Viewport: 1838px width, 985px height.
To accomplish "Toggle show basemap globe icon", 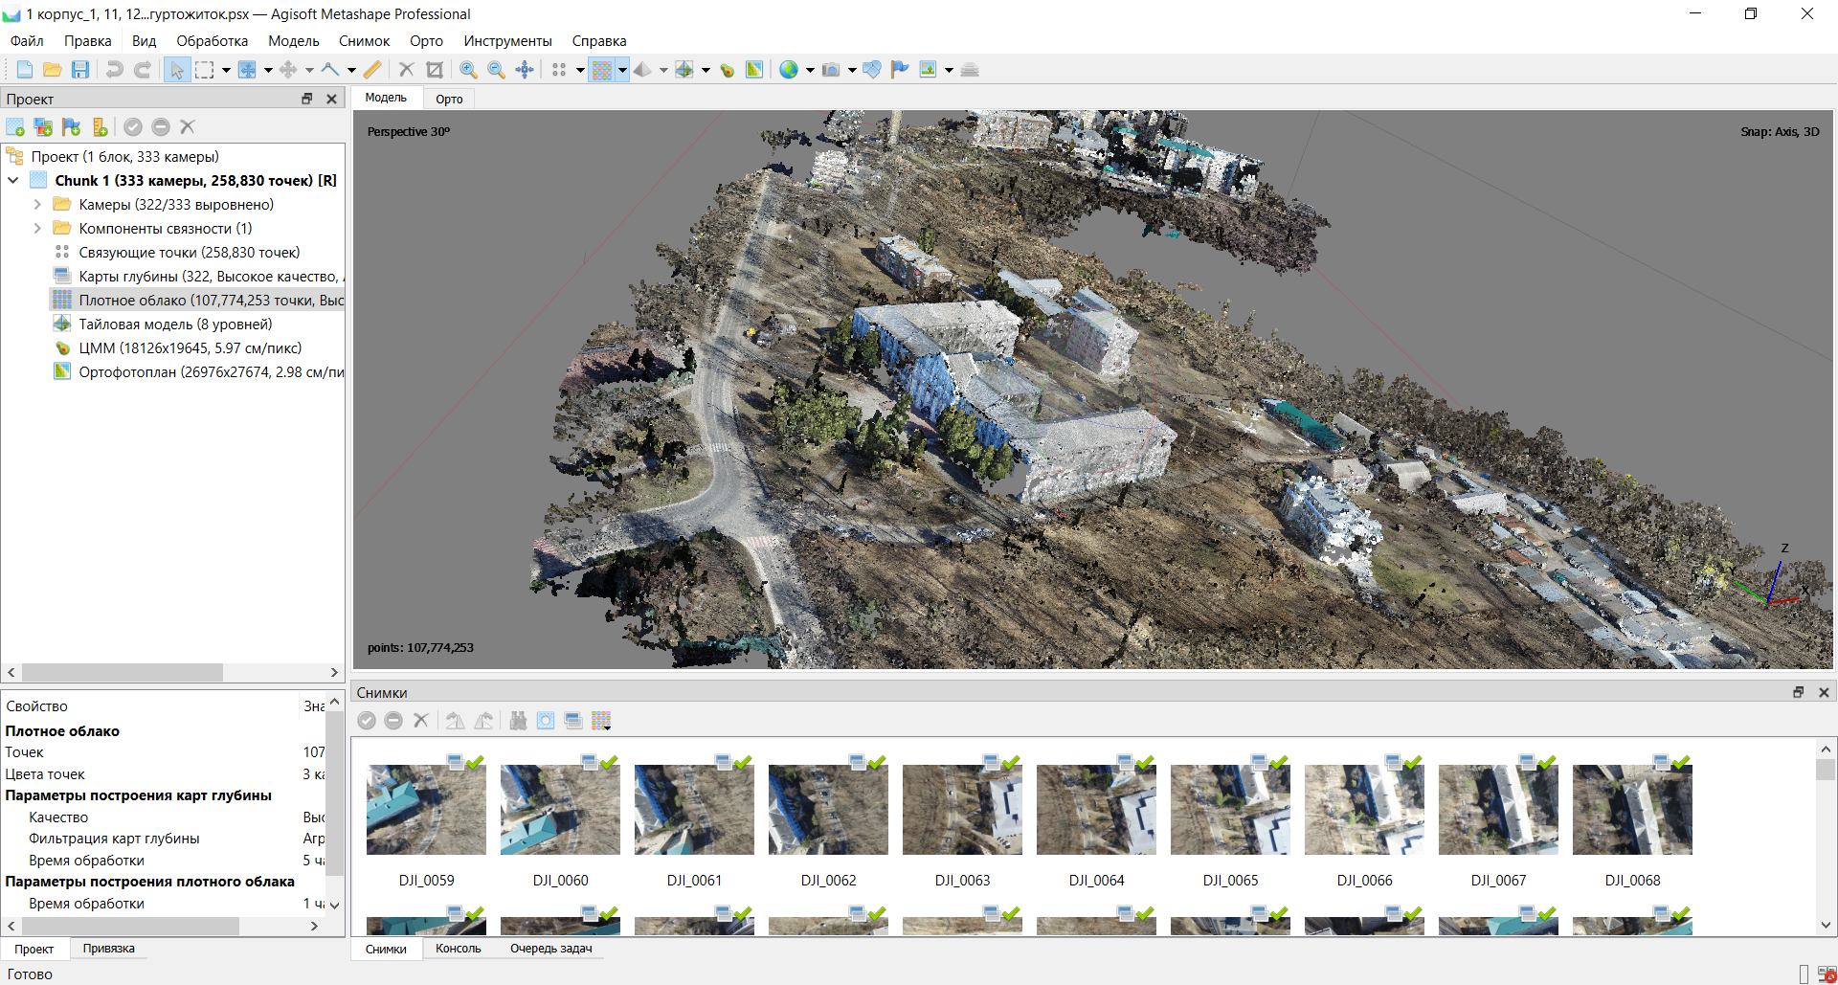I will click(x=789, y=70).
